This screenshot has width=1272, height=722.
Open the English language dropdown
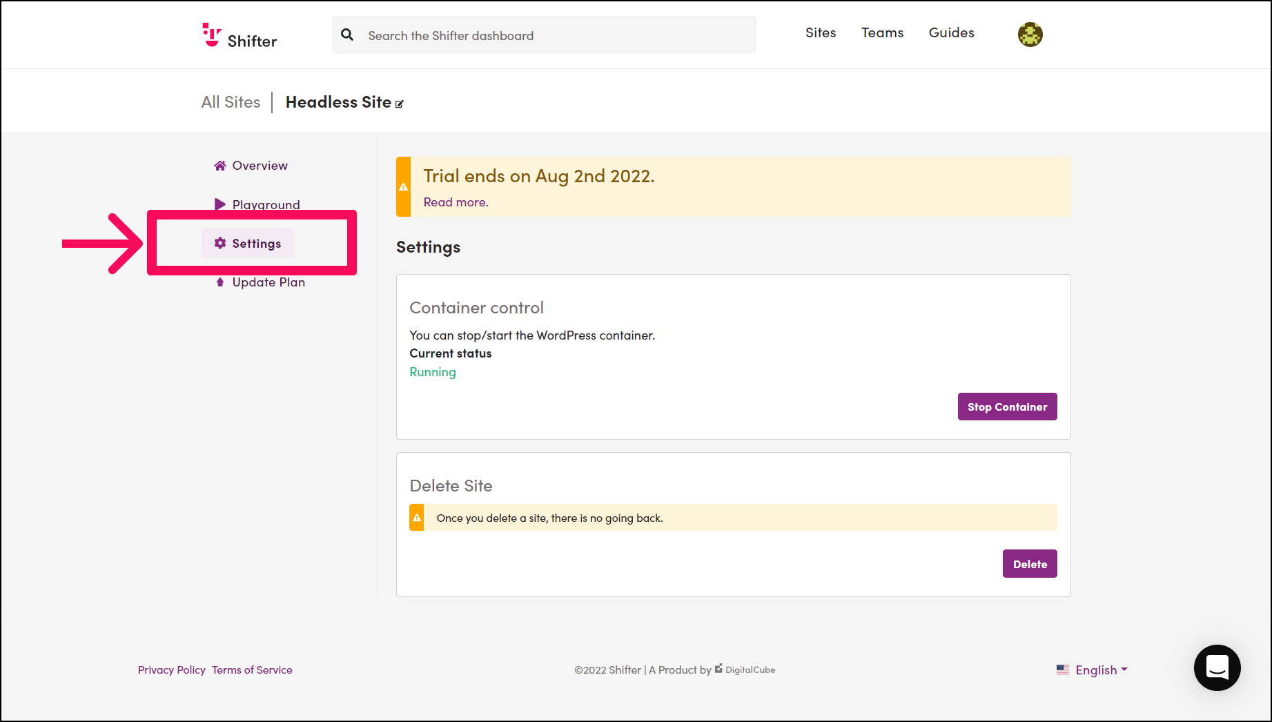[1092, 670]
